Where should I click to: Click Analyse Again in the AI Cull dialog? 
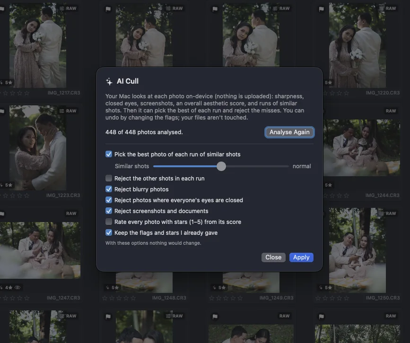[289, 132]
